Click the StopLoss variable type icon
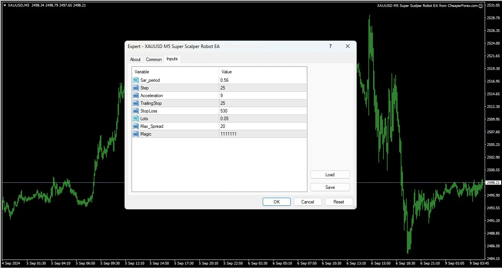This screenshot has width=502, height=268. [x=135, y=111]
